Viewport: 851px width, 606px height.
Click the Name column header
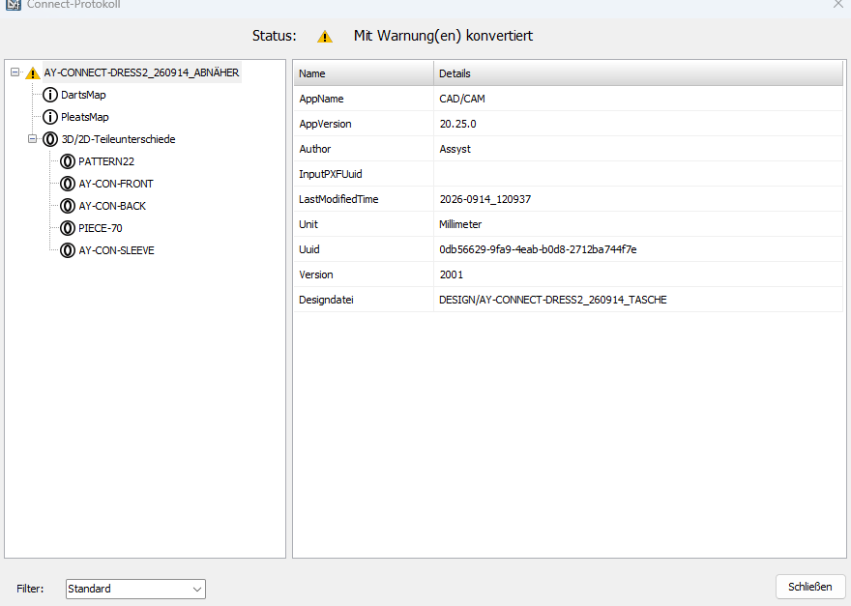[x=364, y=73]
